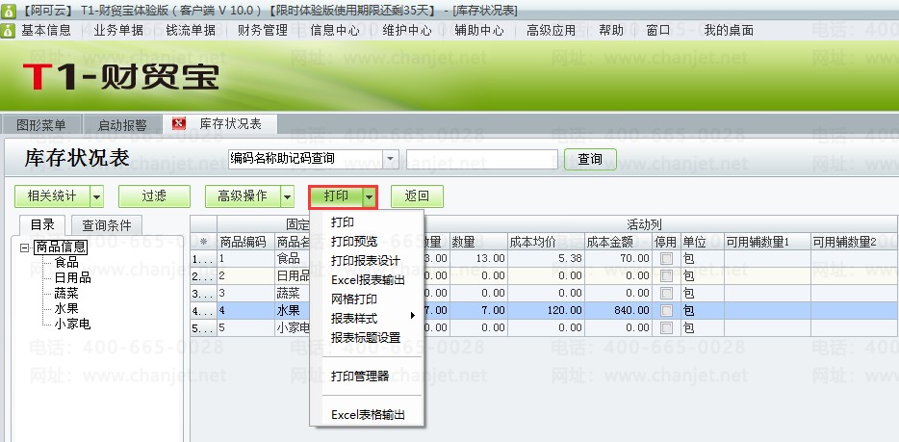The width and height of the screenshot is (899, 442).
Task: Click the 840.00 cost amount cell
Action: [x=619, y=311]
